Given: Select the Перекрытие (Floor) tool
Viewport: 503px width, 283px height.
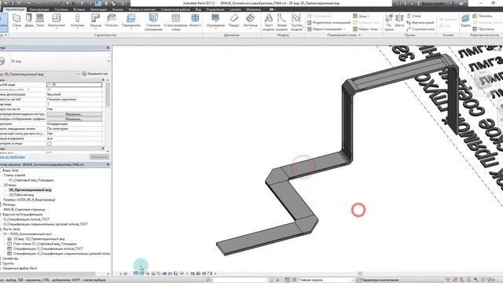Looking at the screenshot, I should (x=131, y=21).
